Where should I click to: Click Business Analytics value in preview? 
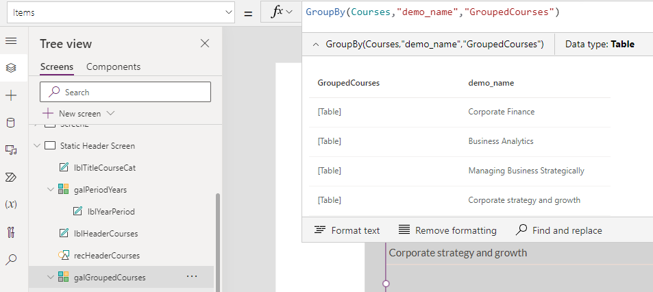tap(501, 141)
